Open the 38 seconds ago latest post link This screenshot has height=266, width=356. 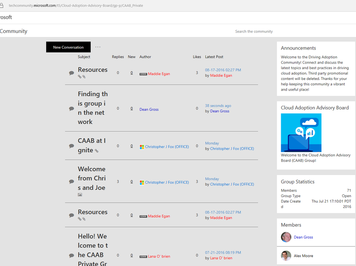coord(218,106)
